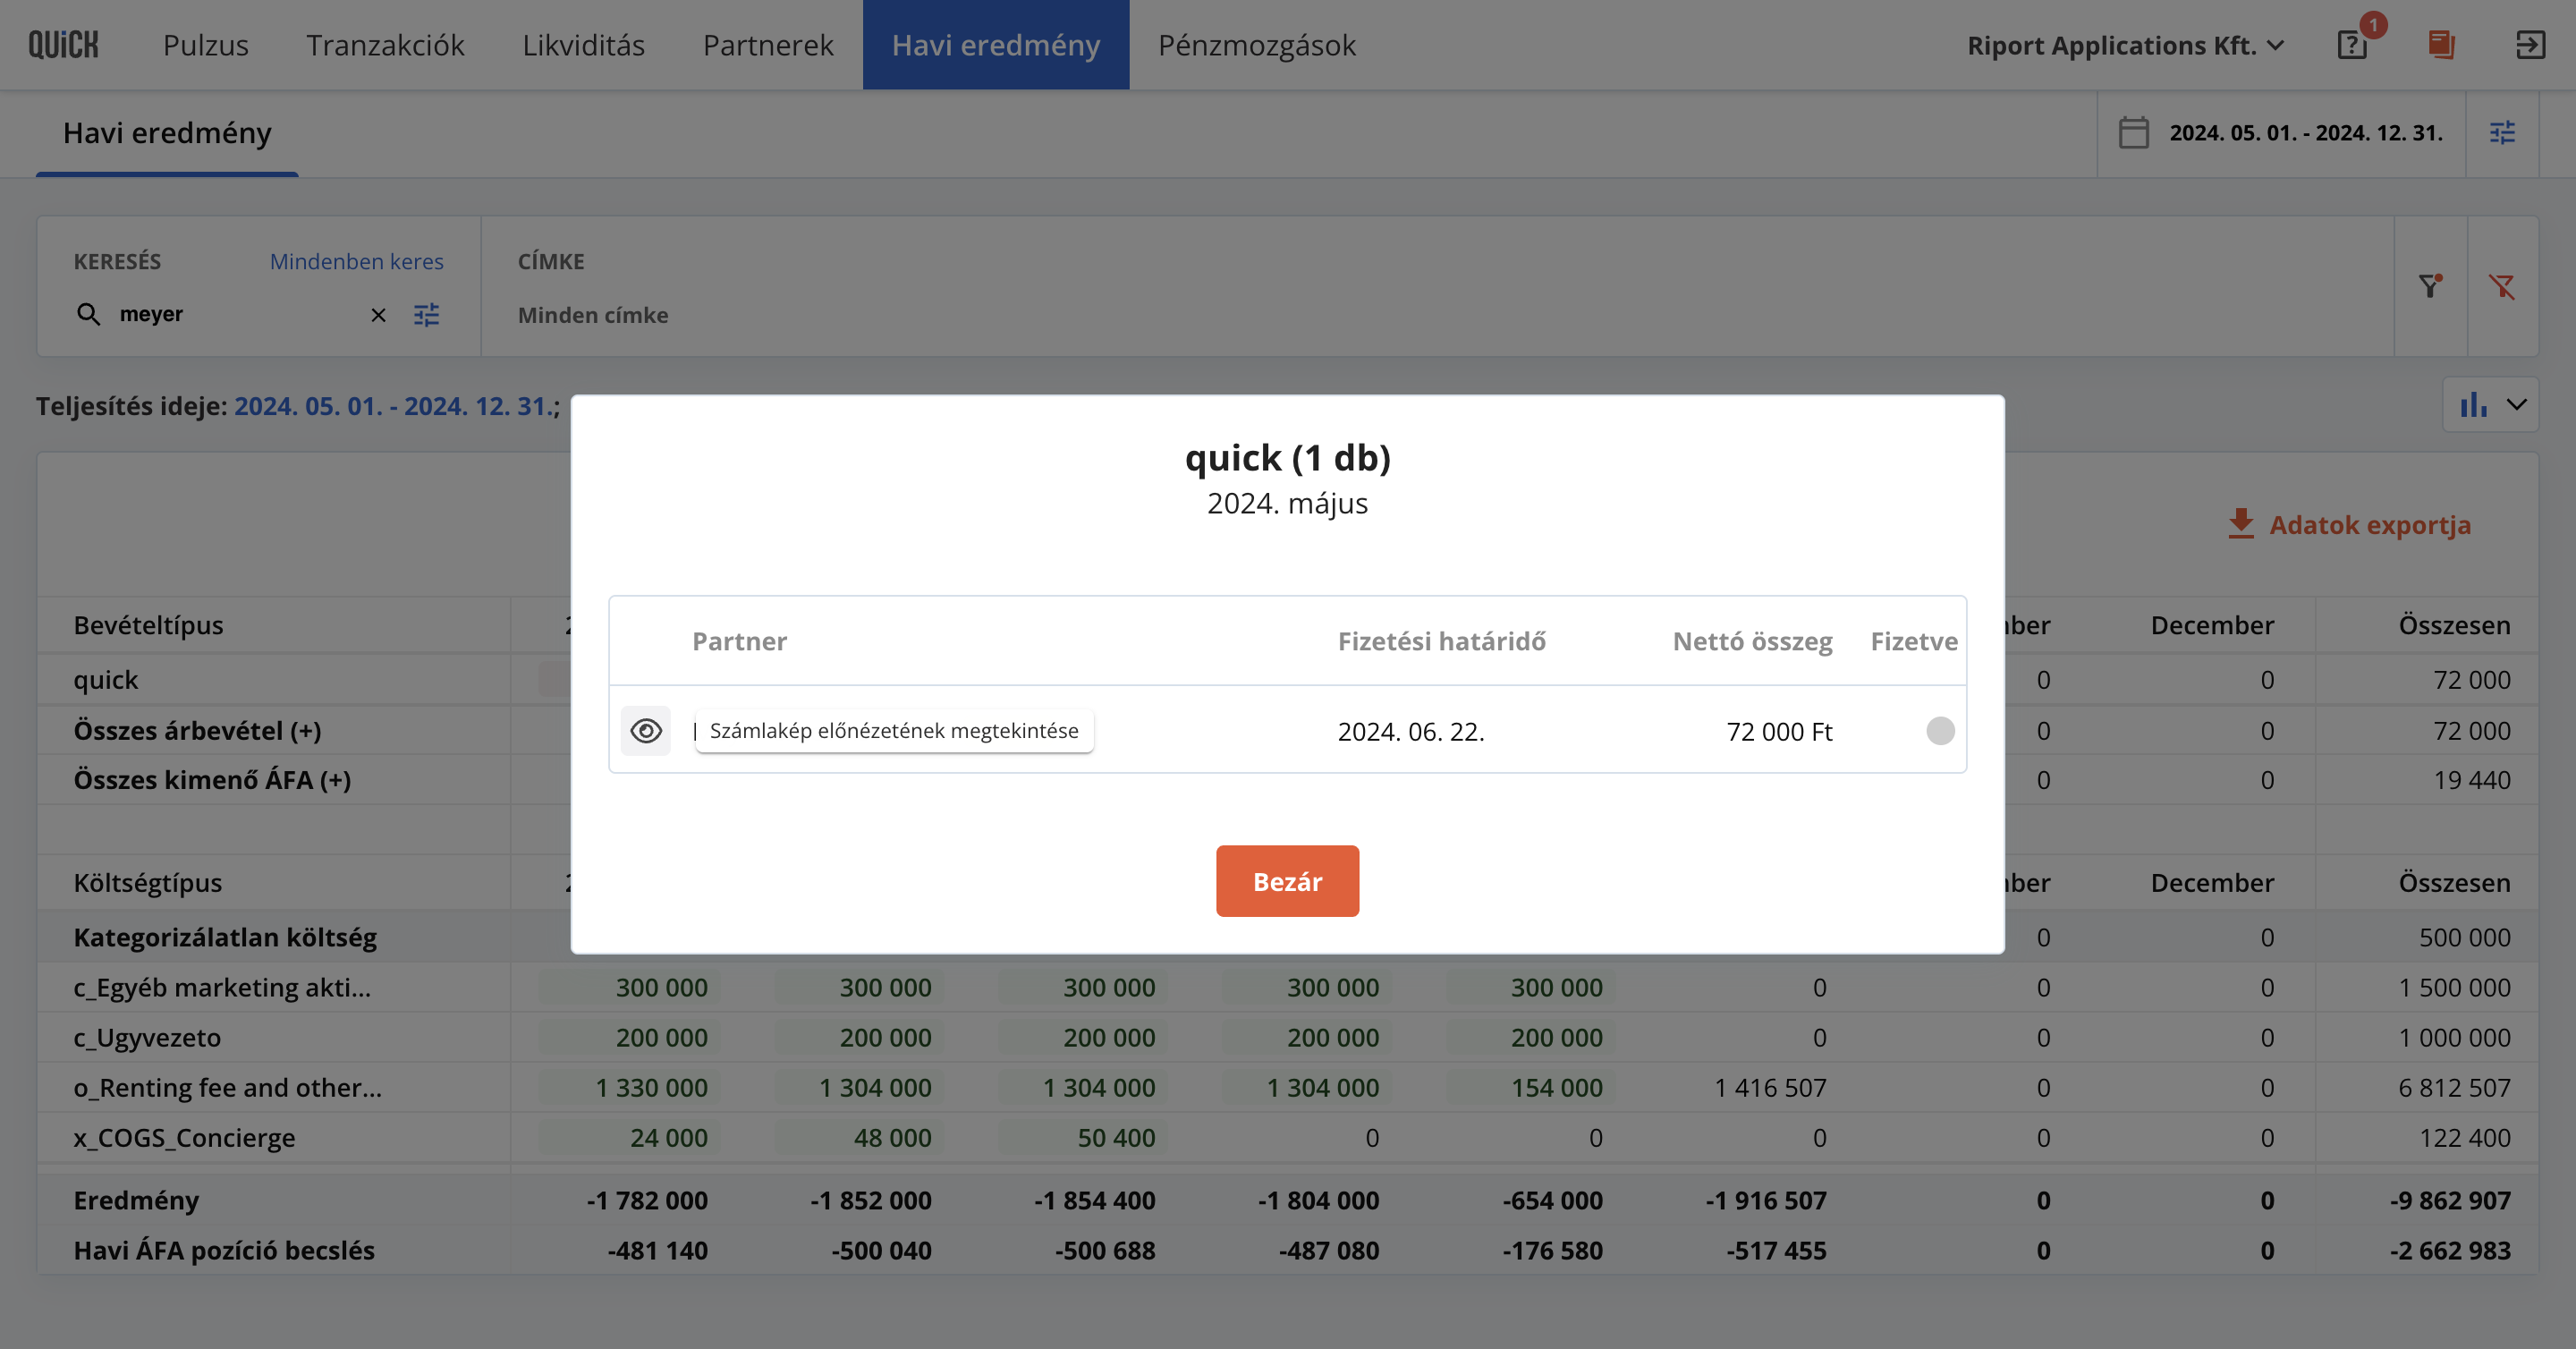
Task: Click the logout icon
Action: pyautogui.click(x=2530, y=45)
